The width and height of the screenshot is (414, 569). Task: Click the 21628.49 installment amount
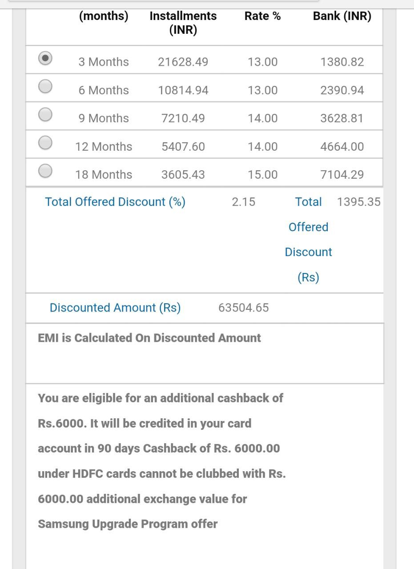(183, 62)
